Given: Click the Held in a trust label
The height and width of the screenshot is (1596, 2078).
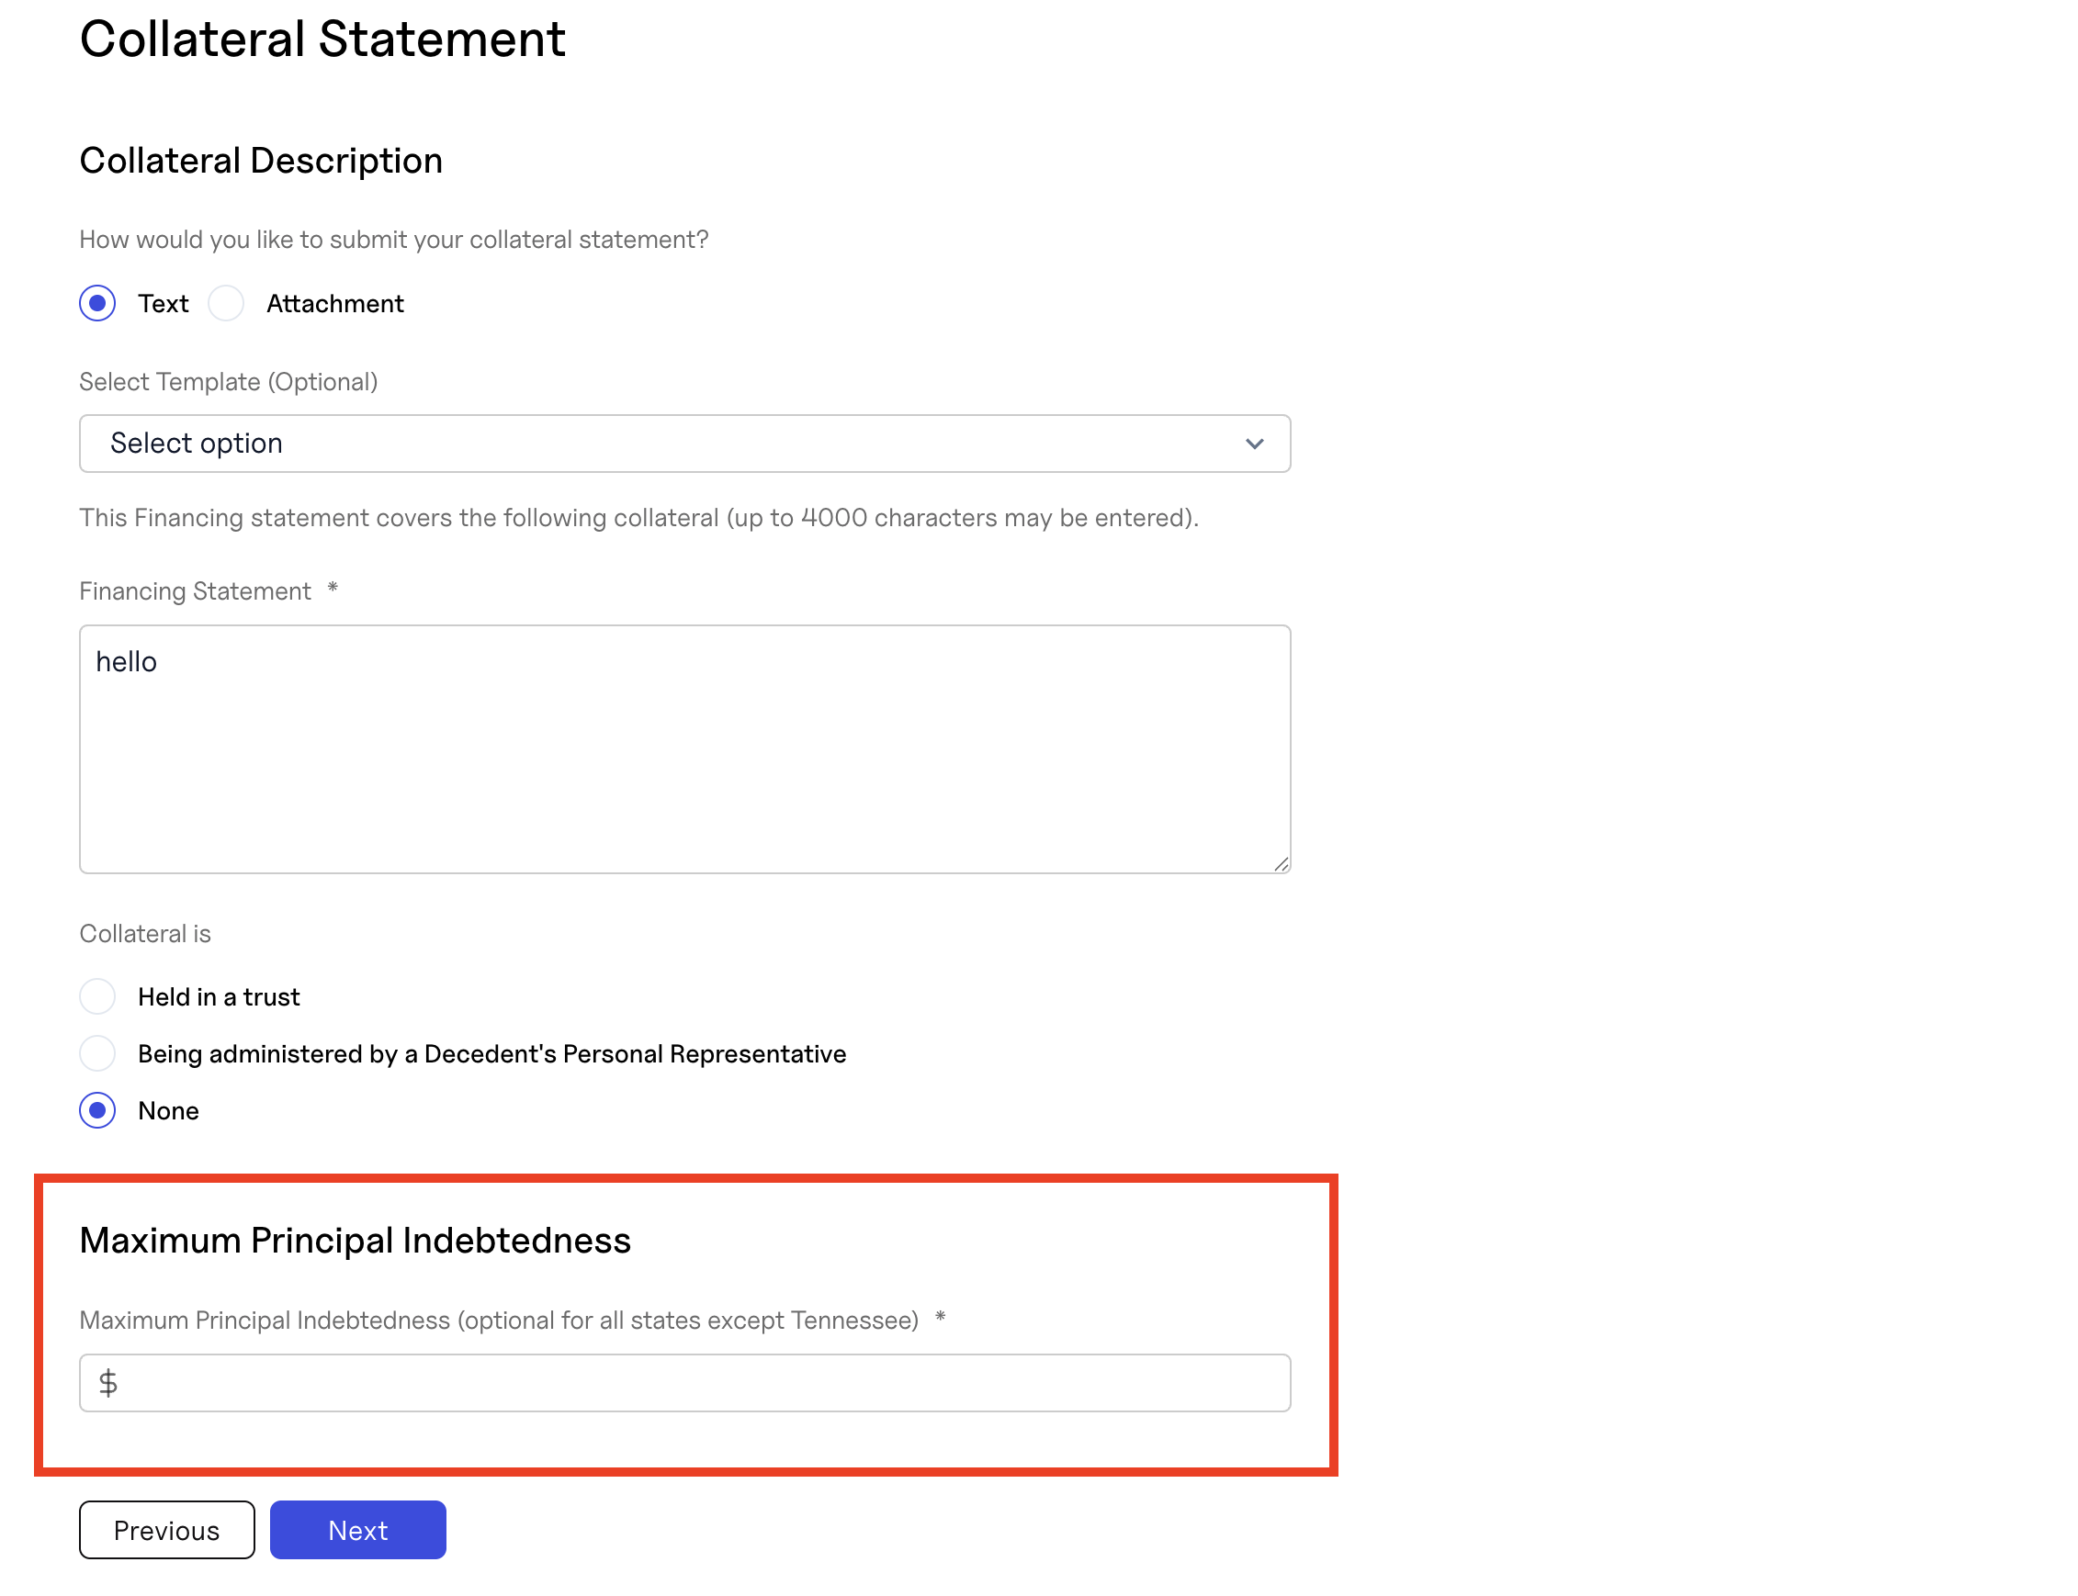Looking at the screenshot, I should [219, 997].
